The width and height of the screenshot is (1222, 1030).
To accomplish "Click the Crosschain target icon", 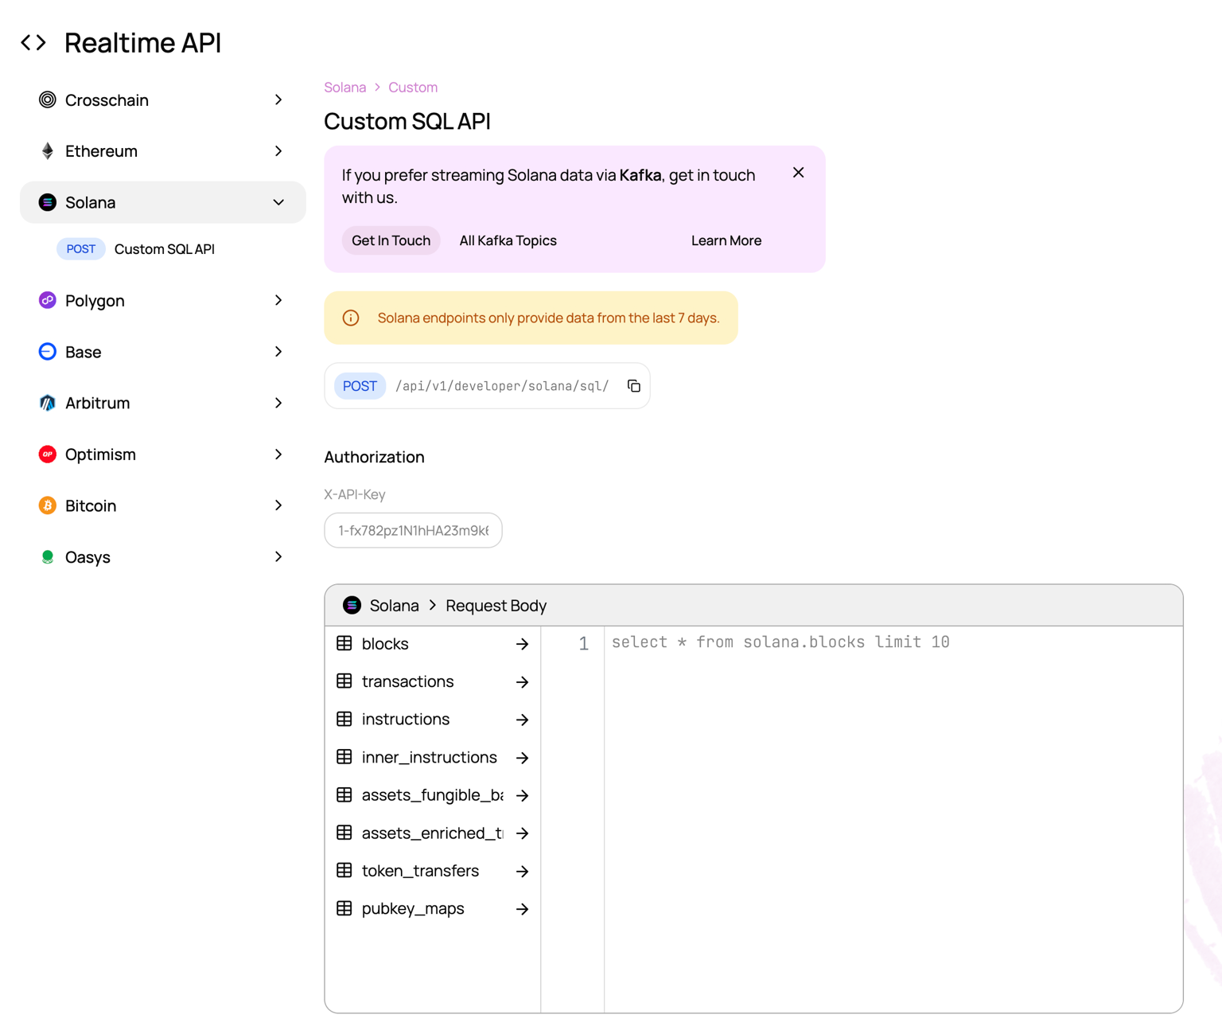I will tap(48, 99).
